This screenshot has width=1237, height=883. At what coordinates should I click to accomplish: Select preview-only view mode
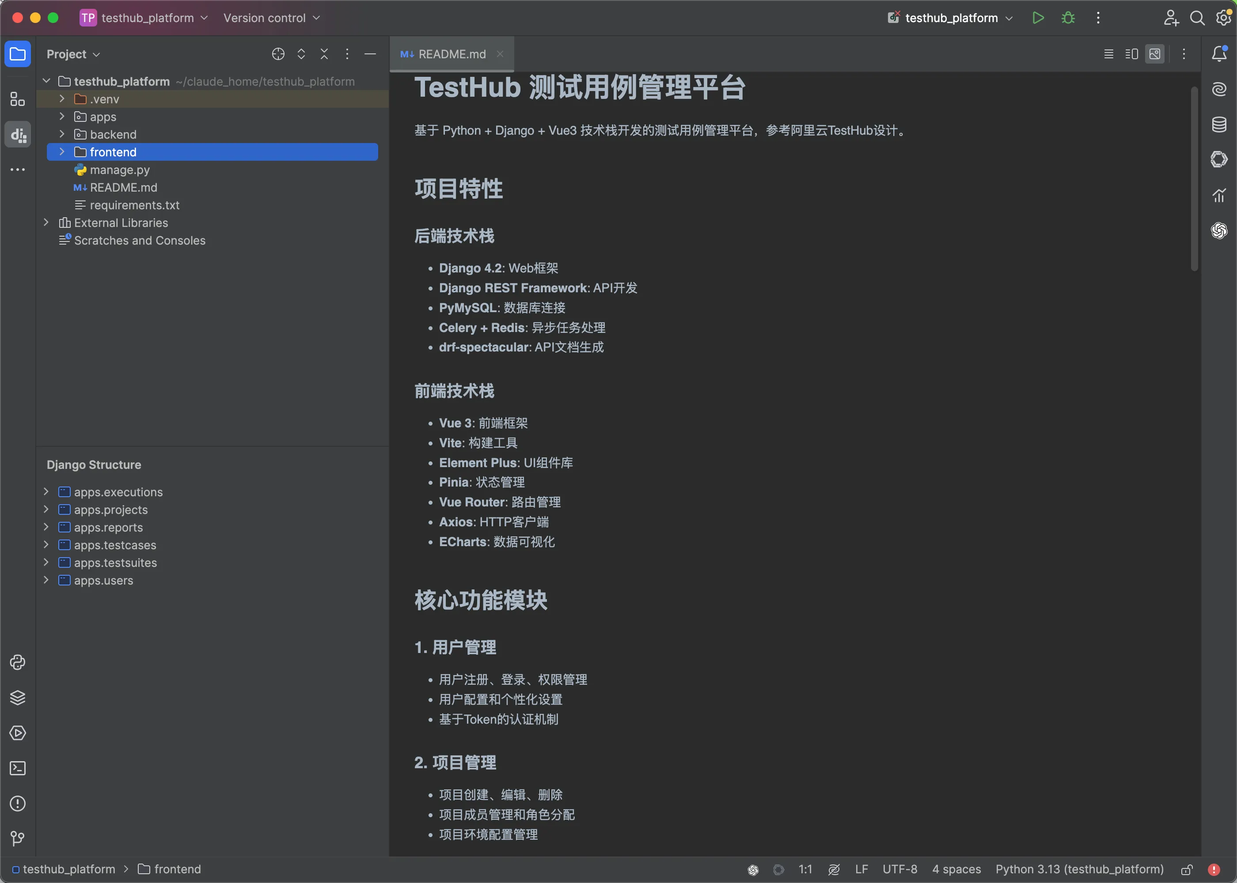[1154, 54]
